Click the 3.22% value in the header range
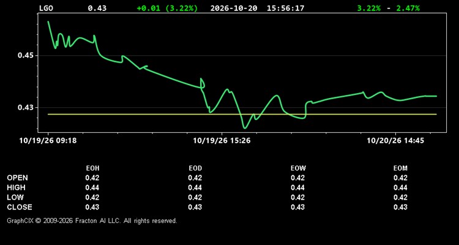The height and width of the screenshot is (245, 459). click(x=369, y=8)
